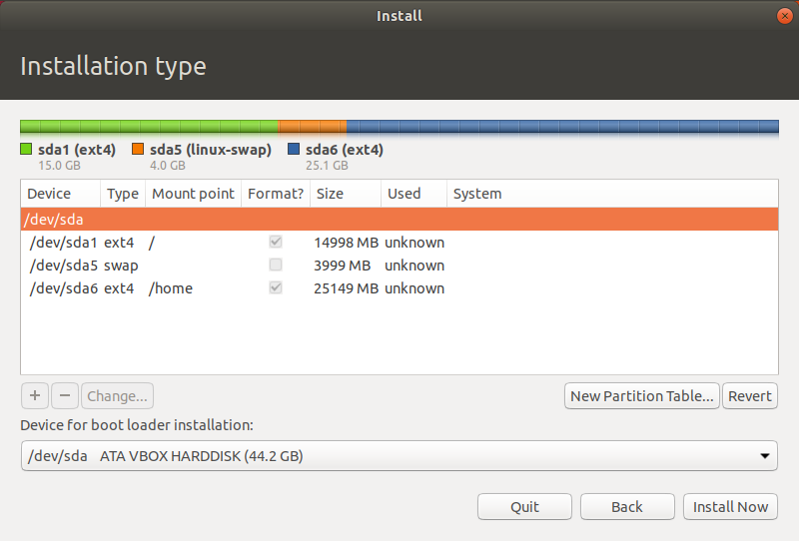Click the 25149 MB size value

coord(346,288)
